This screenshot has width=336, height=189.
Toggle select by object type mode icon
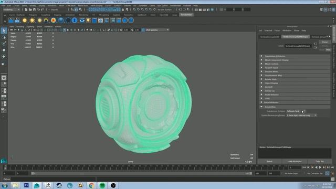coord(76,9)
